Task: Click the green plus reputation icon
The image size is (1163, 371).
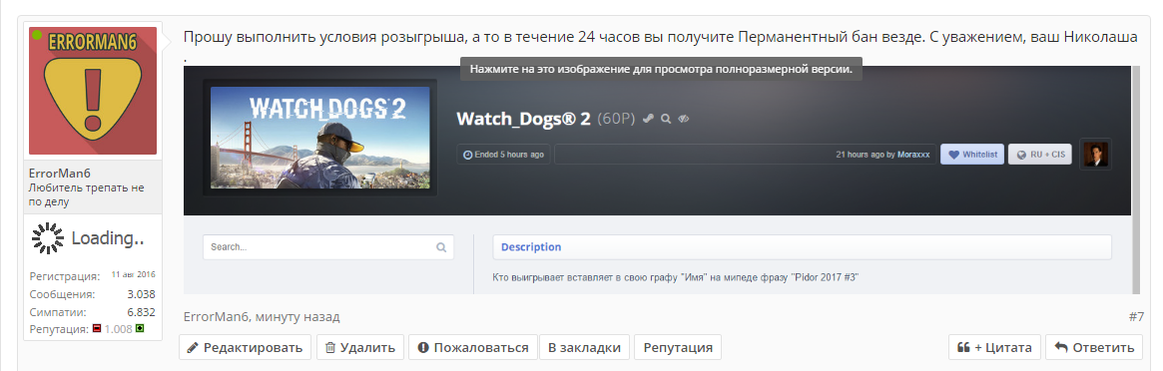Action: tap(140, 328)
